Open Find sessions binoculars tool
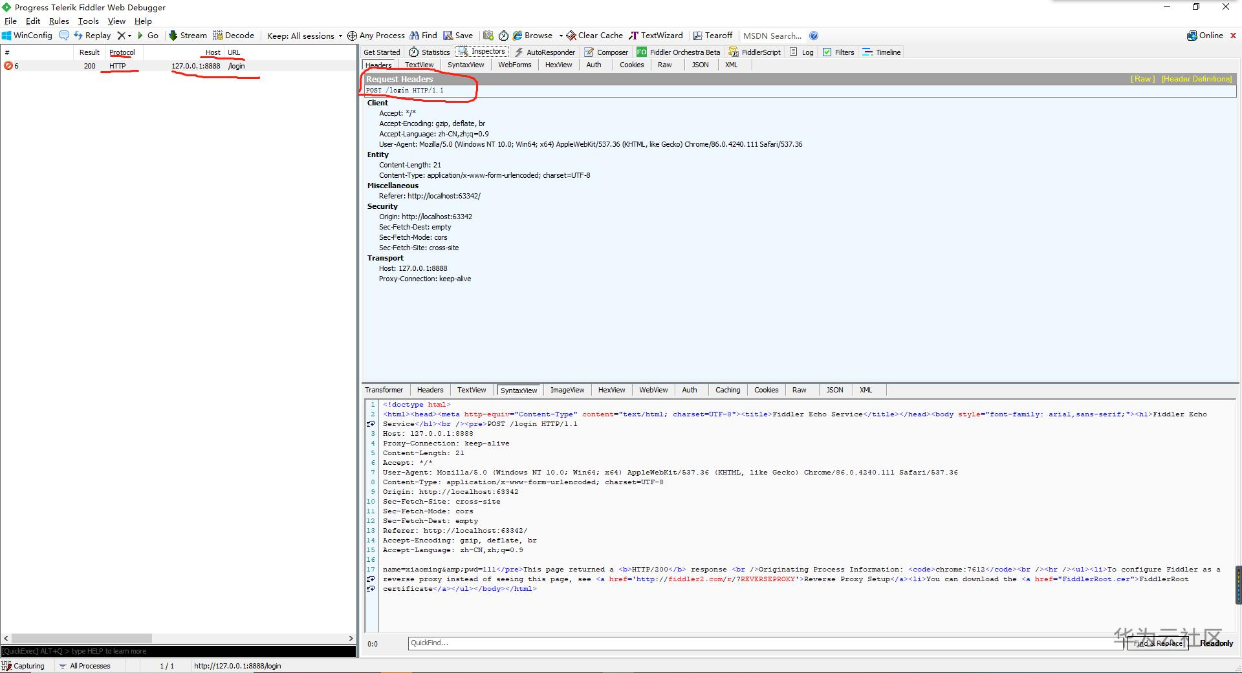Screen dimensions: 1242x673 [424, 36]
